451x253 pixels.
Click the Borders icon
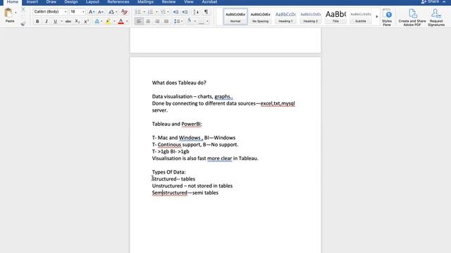pos(202,21)
